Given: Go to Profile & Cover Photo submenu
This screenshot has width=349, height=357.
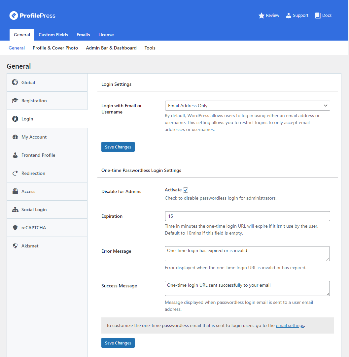Looking at the screenshot, I should [x=55, y=48].
